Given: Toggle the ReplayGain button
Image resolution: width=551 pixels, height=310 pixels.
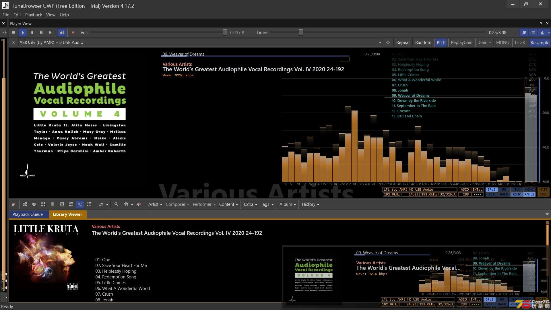Looking at the screenshot, I should pos(461,42).
